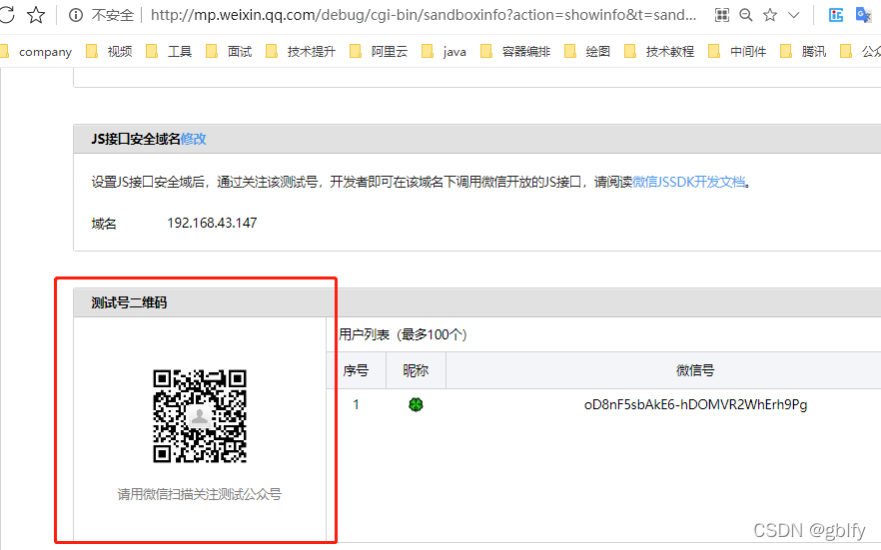Click the 序号 column header
Viewport: 881px width, 550px height.
(x=356, y=370)
